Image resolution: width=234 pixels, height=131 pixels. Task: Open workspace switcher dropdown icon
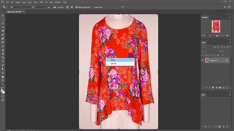pyautogui.click(x=230, y=7)
